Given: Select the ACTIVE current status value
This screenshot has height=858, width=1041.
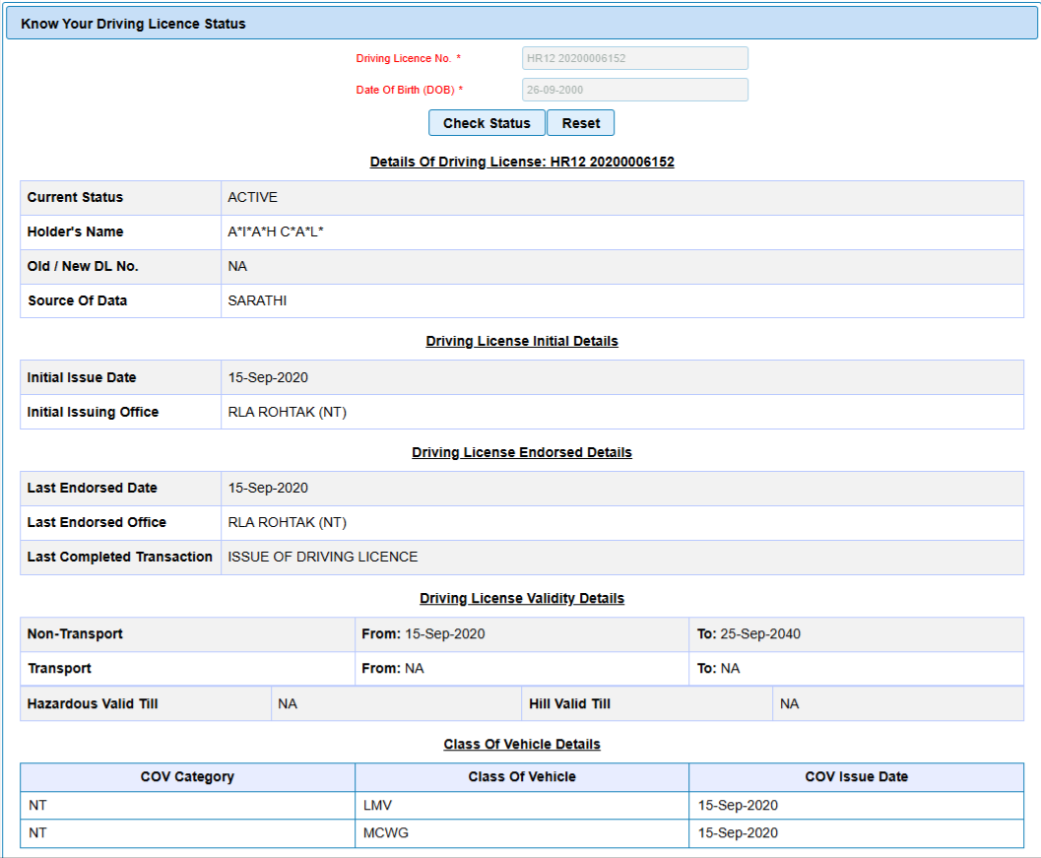Looking at the screenshot, I should click(253, 197).
